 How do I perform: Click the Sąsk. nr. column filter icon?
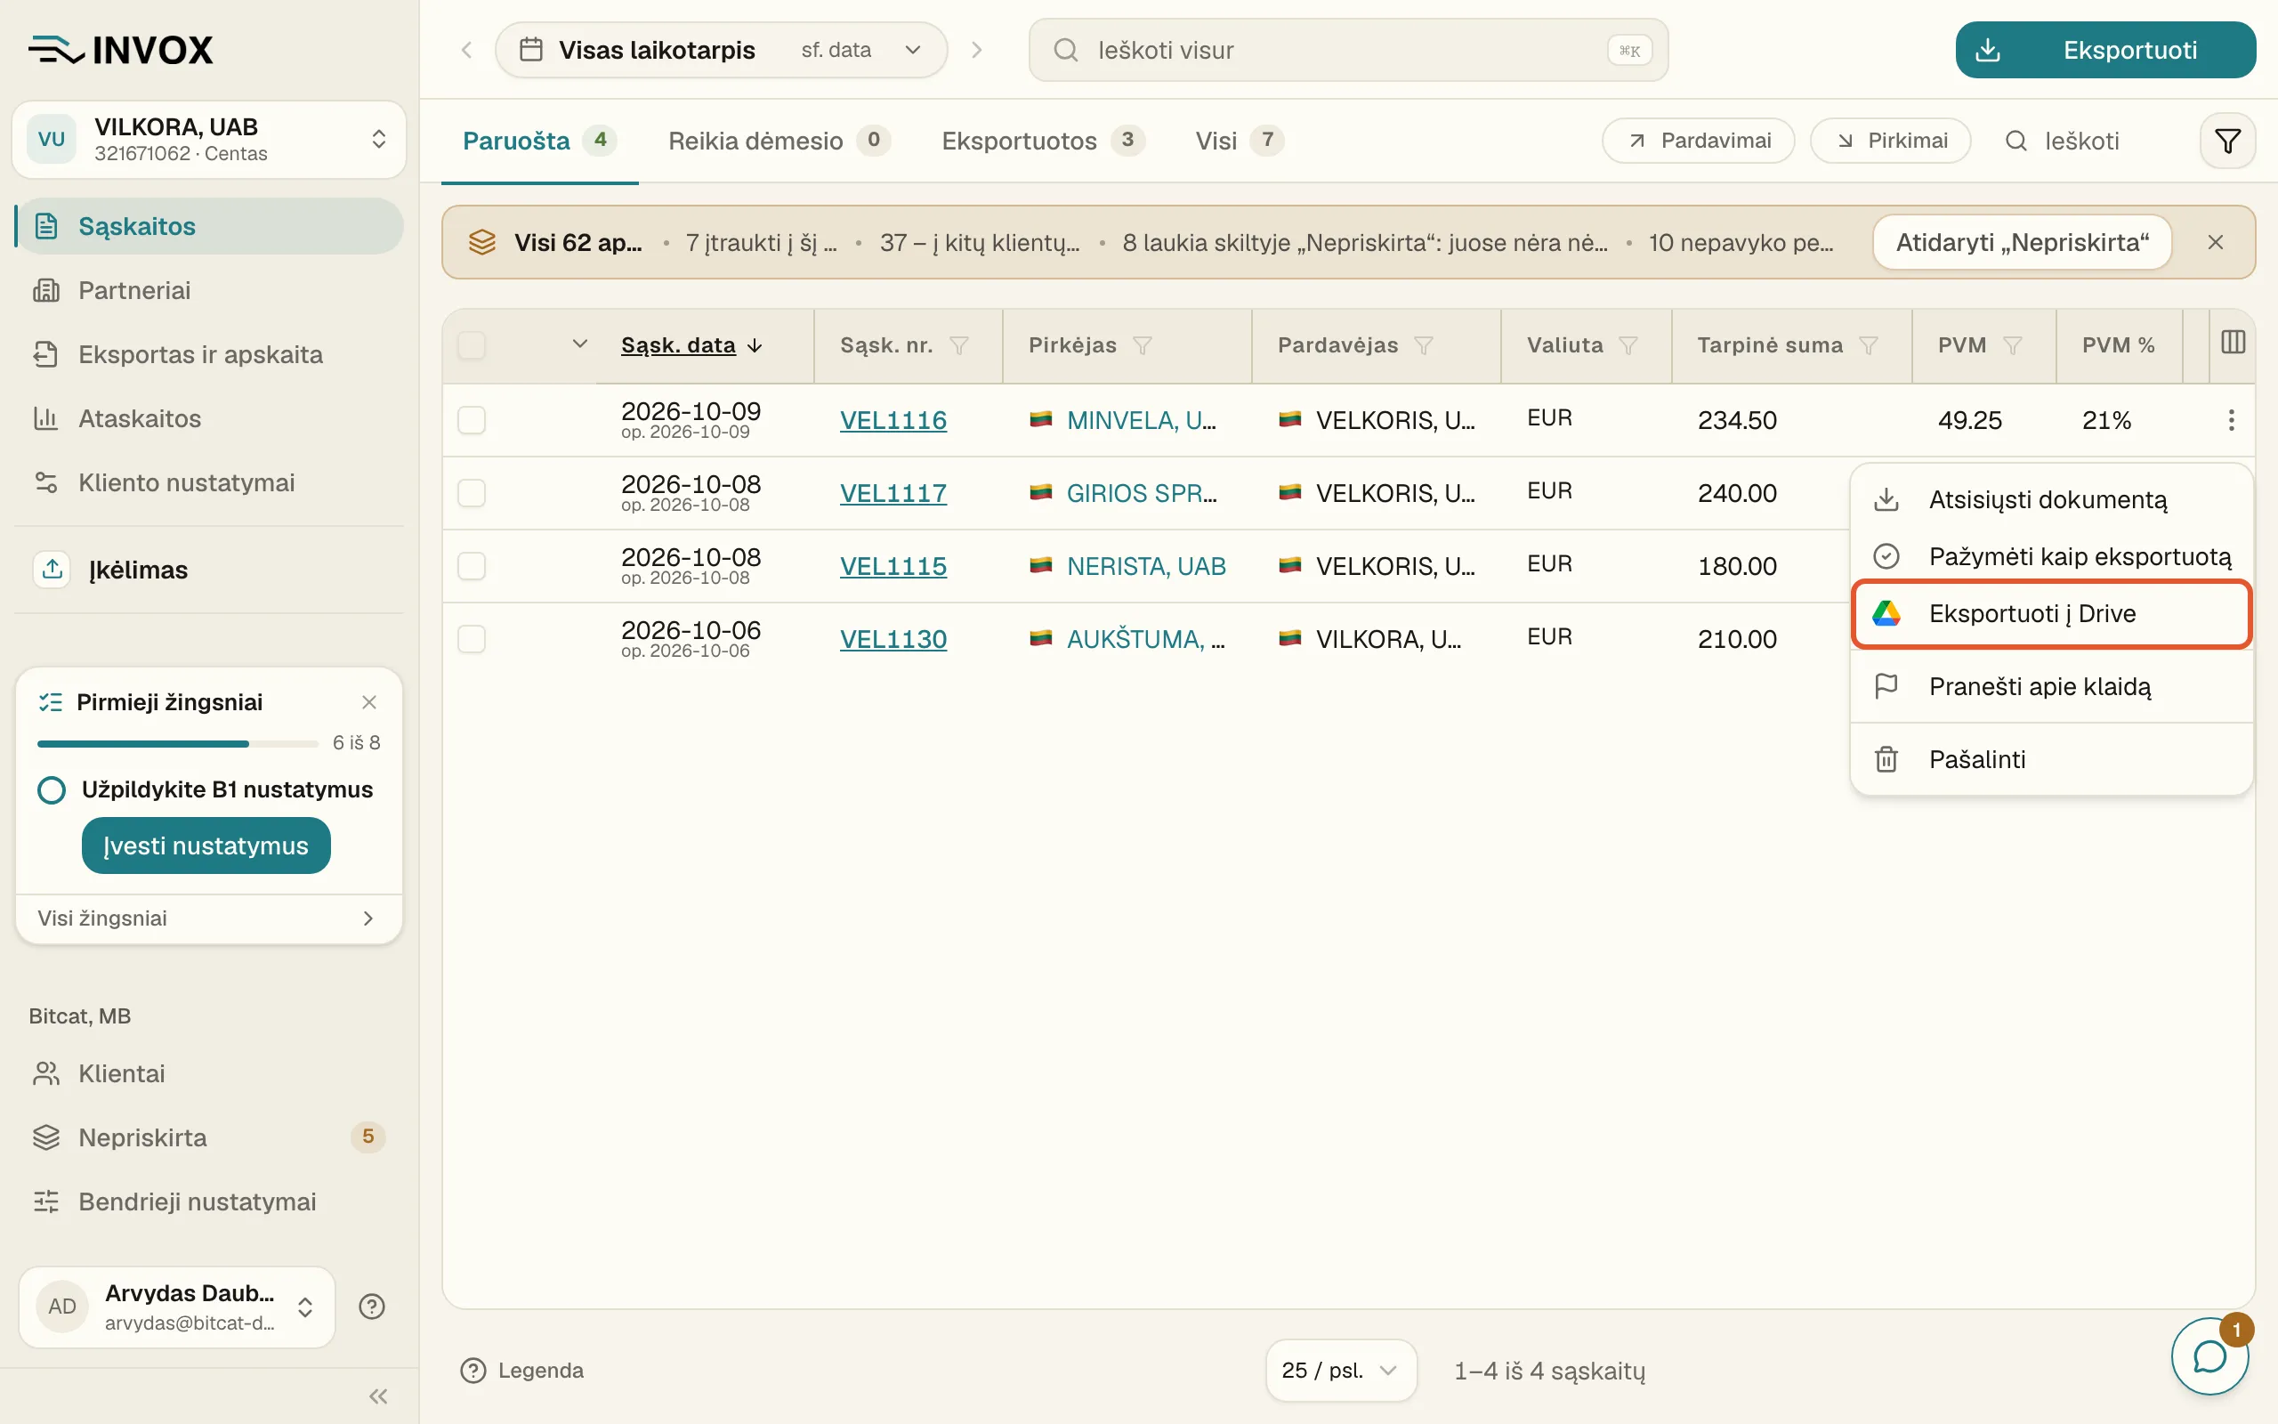pyautogui.click(x=959, y=345)
